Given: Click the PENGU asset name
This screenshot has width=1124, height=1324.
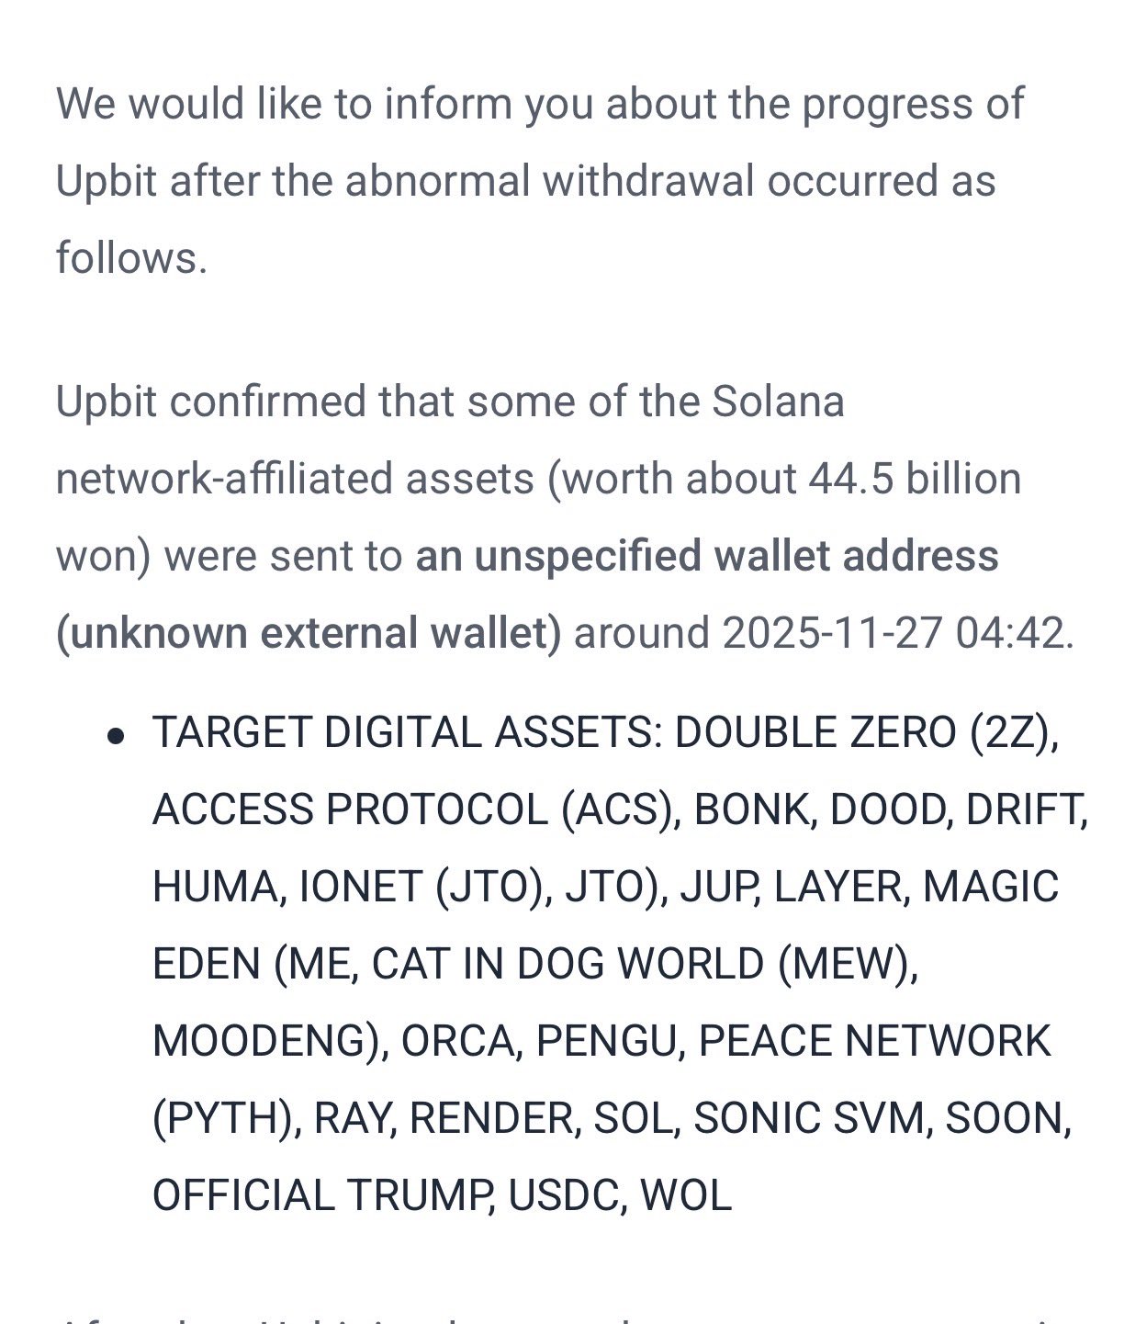Looking at the screenshot, I should click(607, 1042).
